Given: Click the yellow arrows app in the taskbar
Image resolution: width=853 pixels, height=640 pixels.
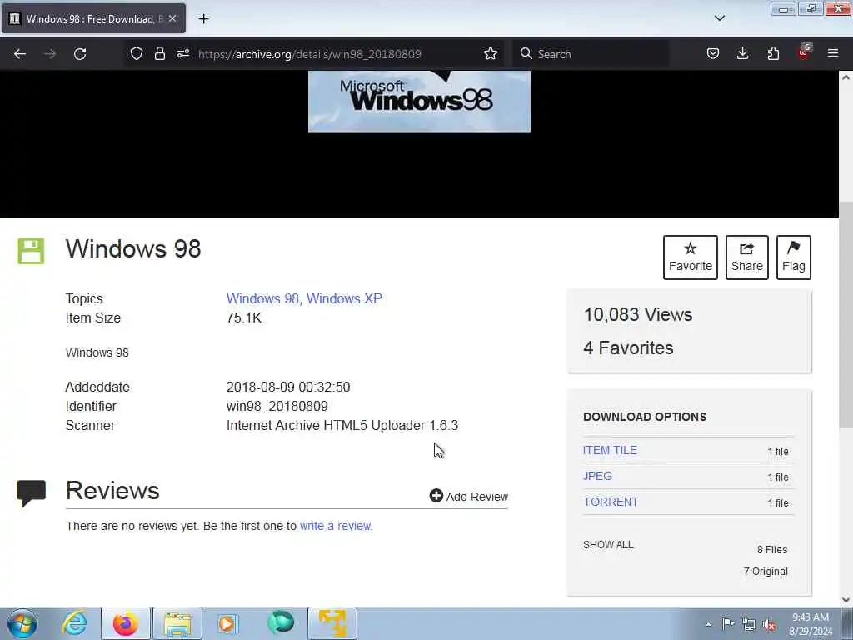Looking at the screenshot, I should [332, 623].
